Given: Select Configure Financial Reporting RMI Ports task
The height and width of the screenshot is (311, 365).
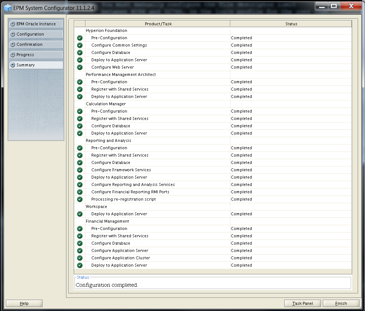Looking at the screenshot, I should point(130,192).
